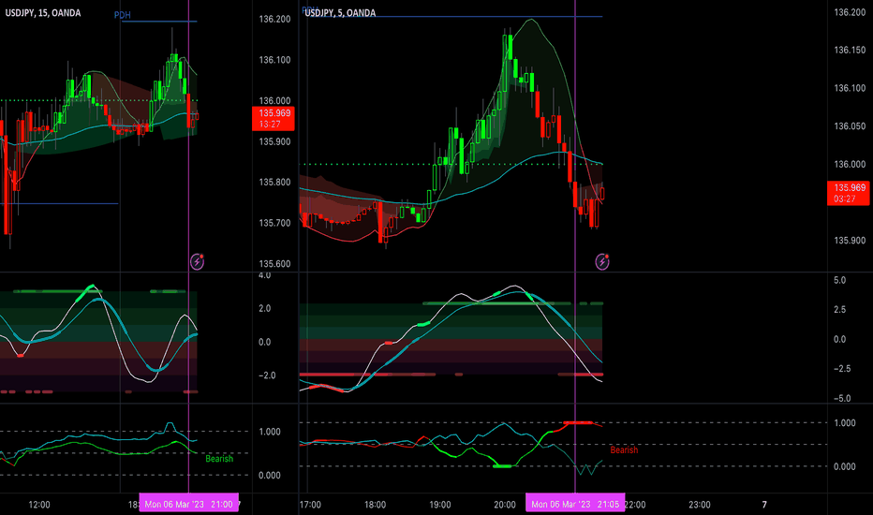Select the USDJPY, 15, OANDA chart title
The height and width of the screenshot is (515, 873).
(x=43, y=13)
